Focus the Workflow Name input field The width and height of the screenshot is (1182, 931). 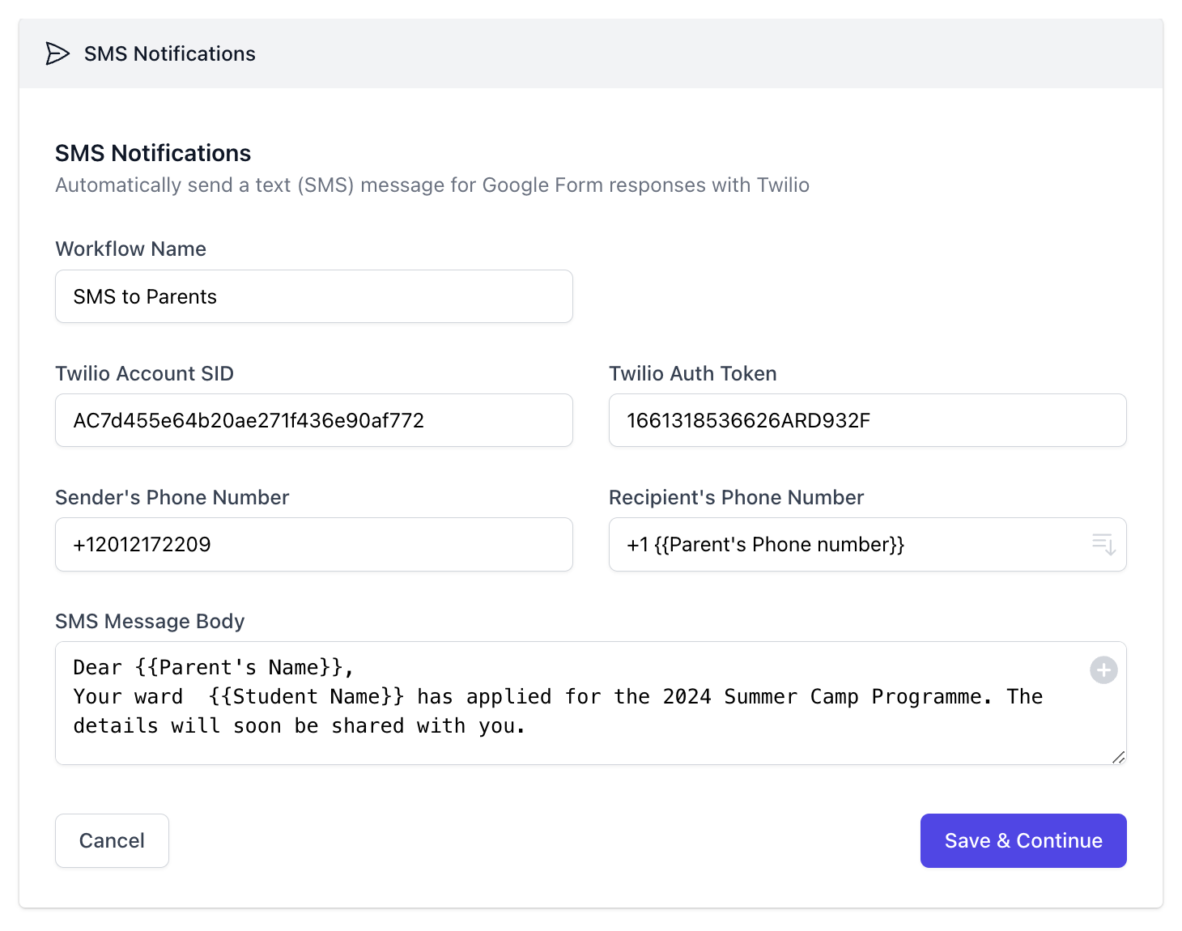coord(313,297)
